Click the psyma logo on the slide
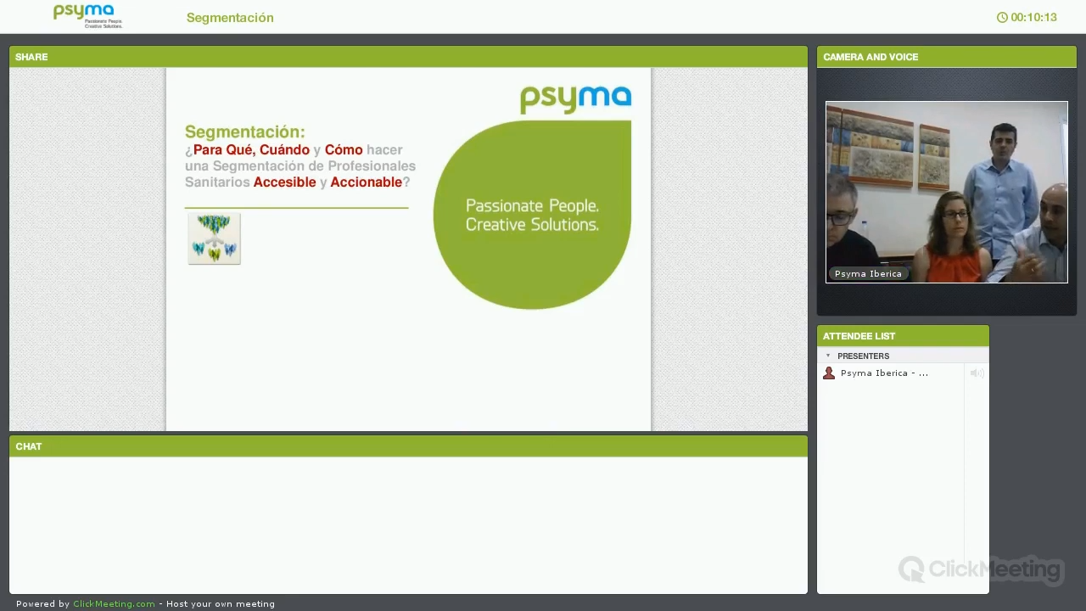This screenshot has height=611, width=1086. click(576, 98)
